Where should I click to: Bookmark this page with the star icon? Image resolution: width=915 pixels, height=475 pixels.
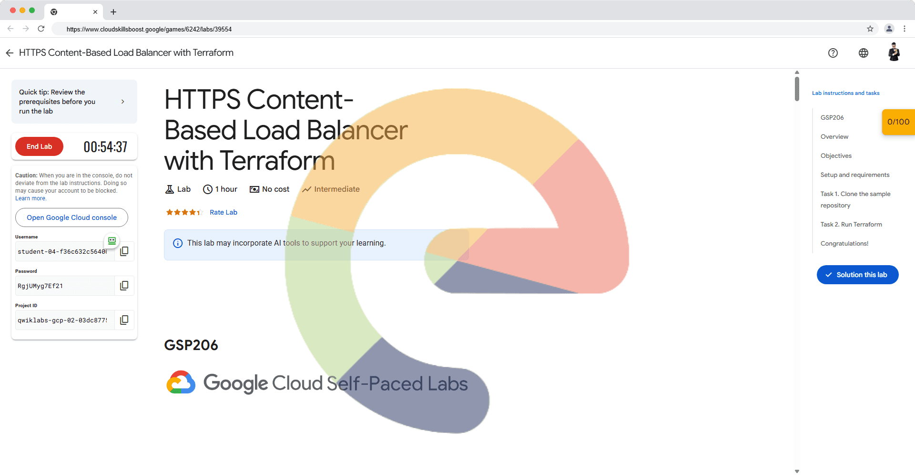pos(870,29)
